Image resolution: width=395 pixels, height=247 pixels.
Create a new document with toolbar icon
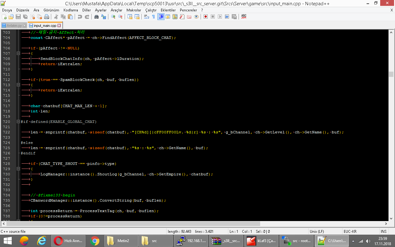[x=4, y=17]
